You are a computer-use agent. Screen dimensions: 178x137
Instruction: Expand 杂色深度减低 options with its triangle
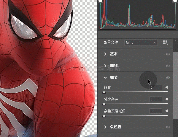(166, 111)
